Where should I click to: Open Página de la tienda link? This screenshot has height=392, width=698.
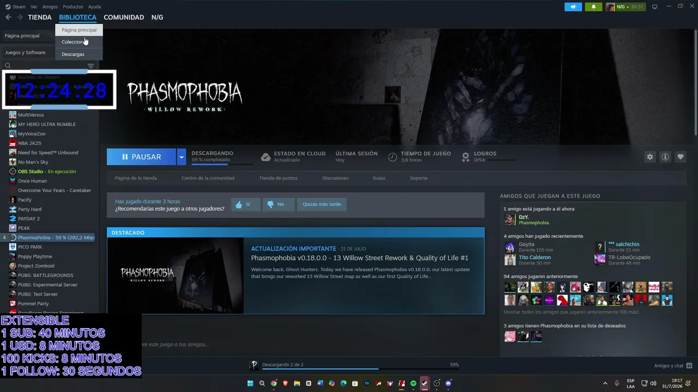pyautogui.click(x=136, y=178)
